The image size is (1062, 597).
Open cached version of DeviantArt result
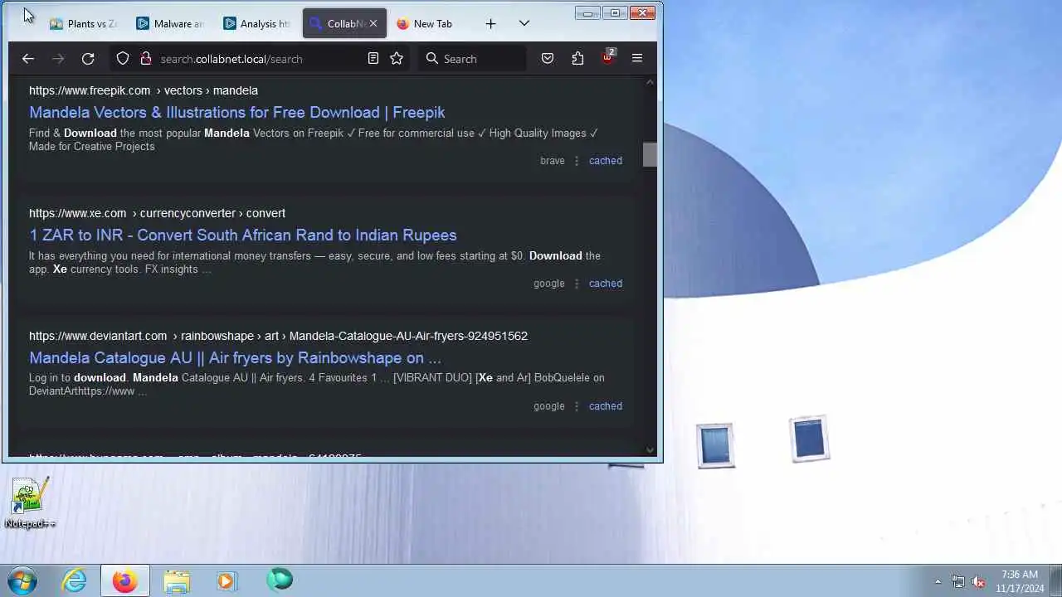(606, 406)
